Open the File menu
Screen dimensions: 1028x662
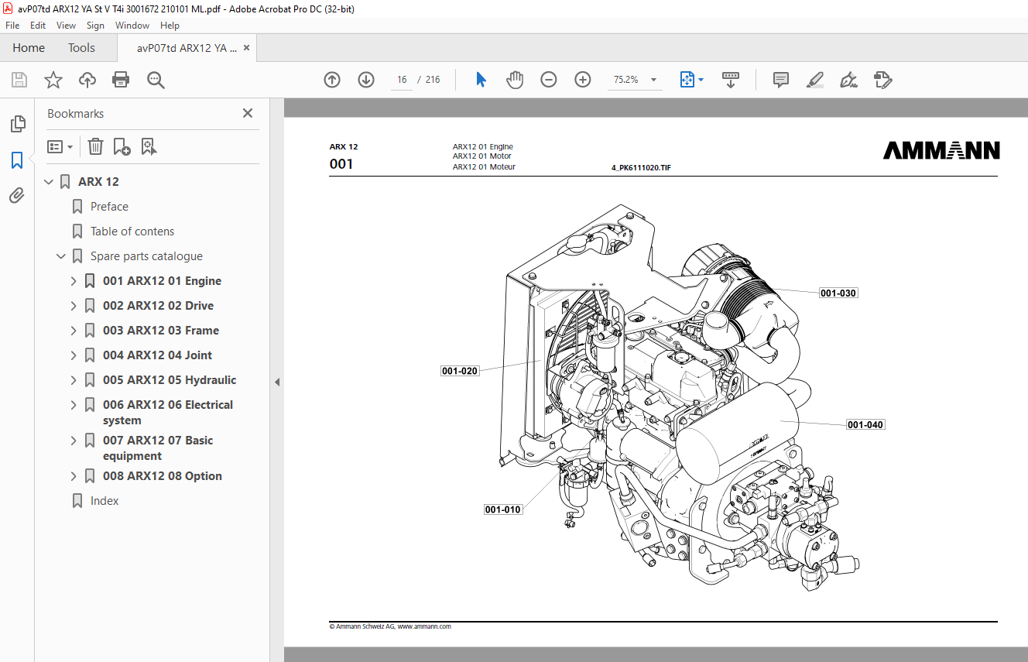pyautogui.click(x=12, y=26)
